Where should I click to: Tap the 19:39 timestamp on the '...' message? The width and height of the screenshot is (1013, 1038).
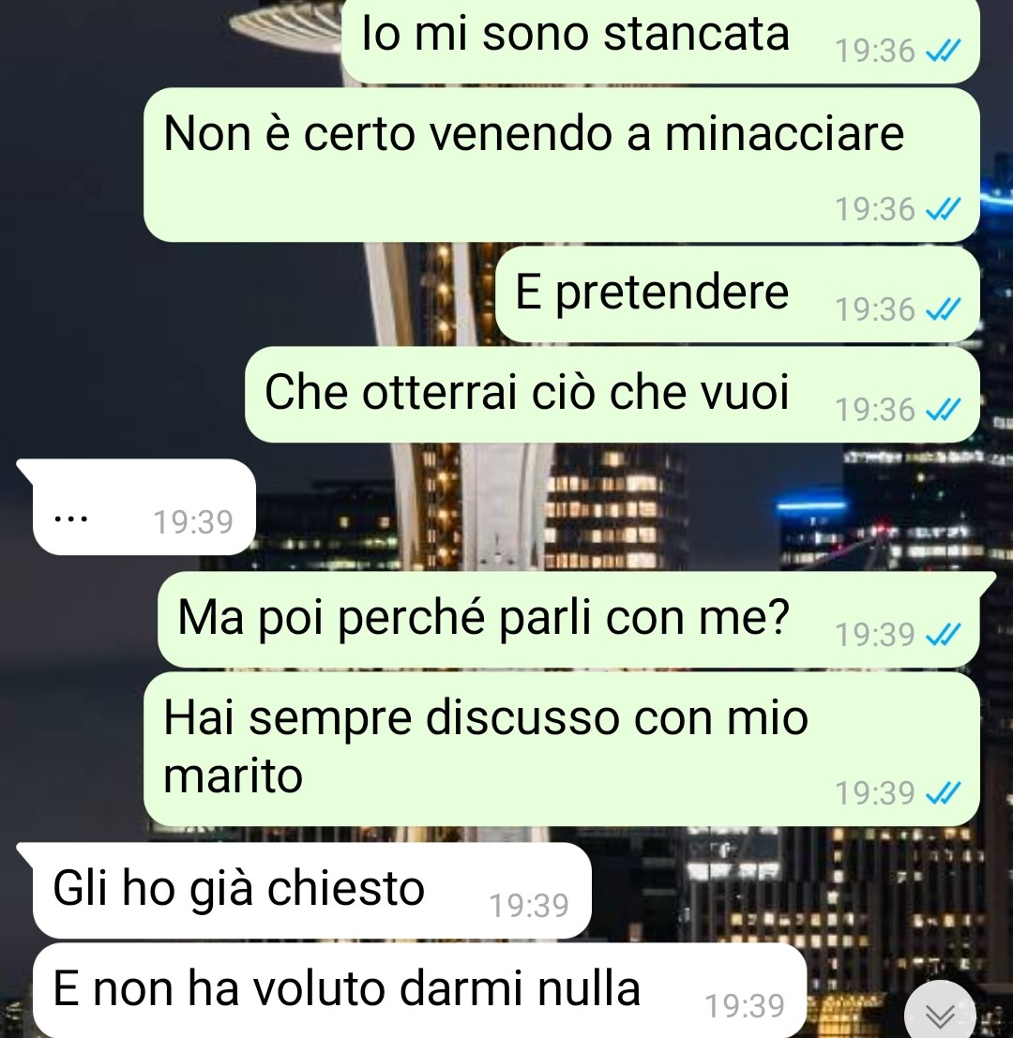coord(193,521)
